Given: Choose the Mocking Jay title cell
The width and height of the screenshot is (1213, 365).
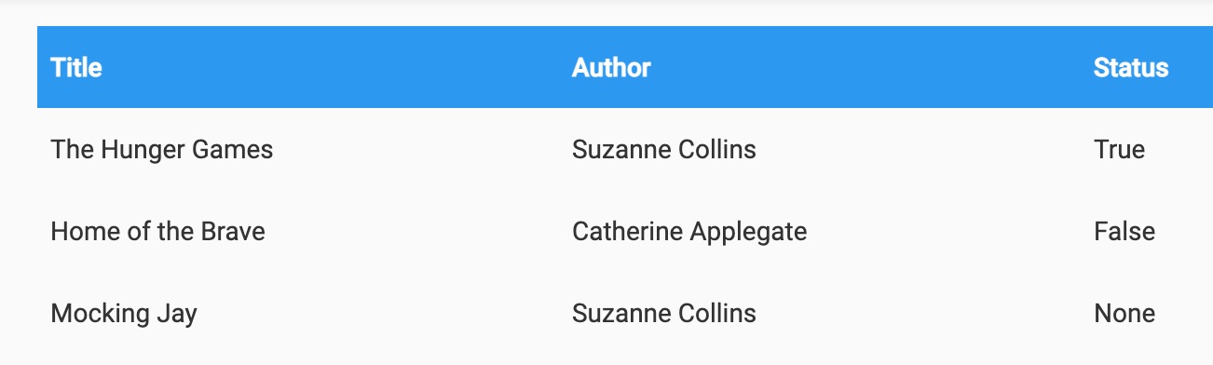Looking at the screenshot, I should pos(124,314).
